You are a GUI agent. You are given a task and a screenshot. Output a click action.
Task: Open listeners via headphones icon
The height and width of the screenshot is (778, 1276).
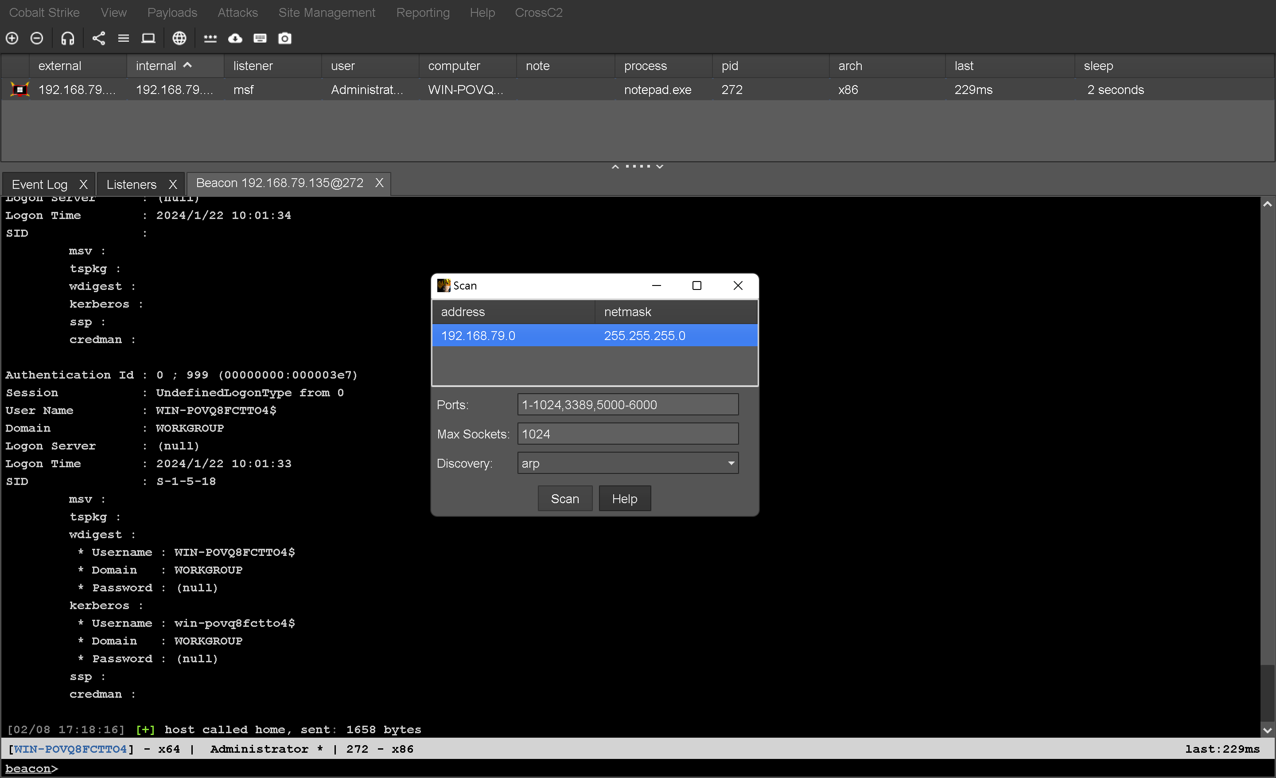(68, 38)
